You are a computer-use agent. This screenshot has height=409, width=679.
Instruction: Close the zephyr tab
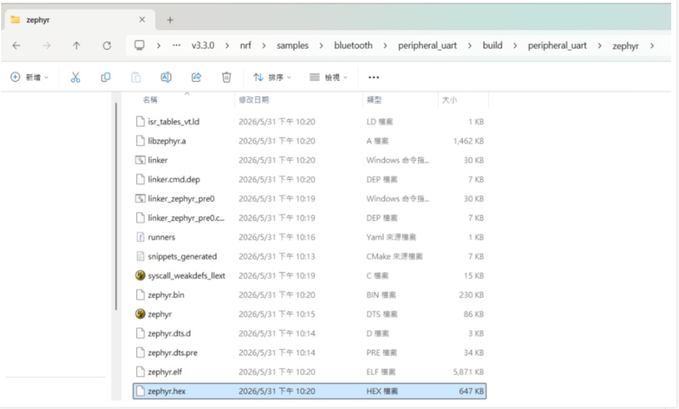[x=142, y=20]
